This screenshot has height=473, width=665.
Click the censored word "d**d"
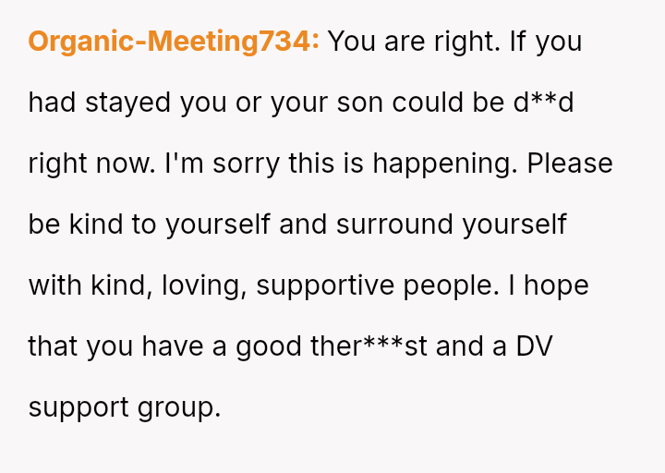(x=544, y=103)
